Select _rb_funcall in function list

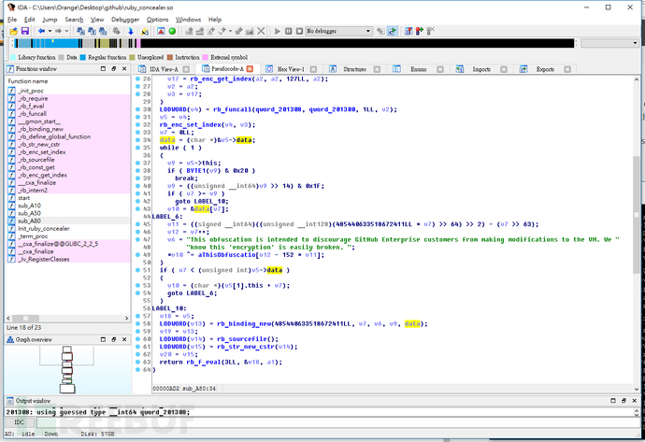(32, 113)
